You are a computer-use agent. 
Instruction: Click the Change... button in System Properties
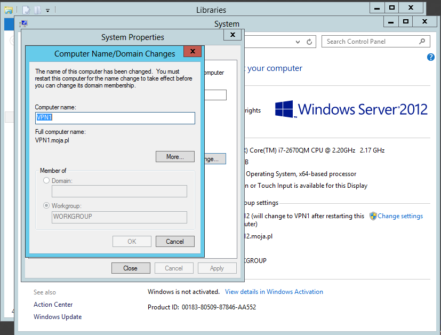(215, 159)
